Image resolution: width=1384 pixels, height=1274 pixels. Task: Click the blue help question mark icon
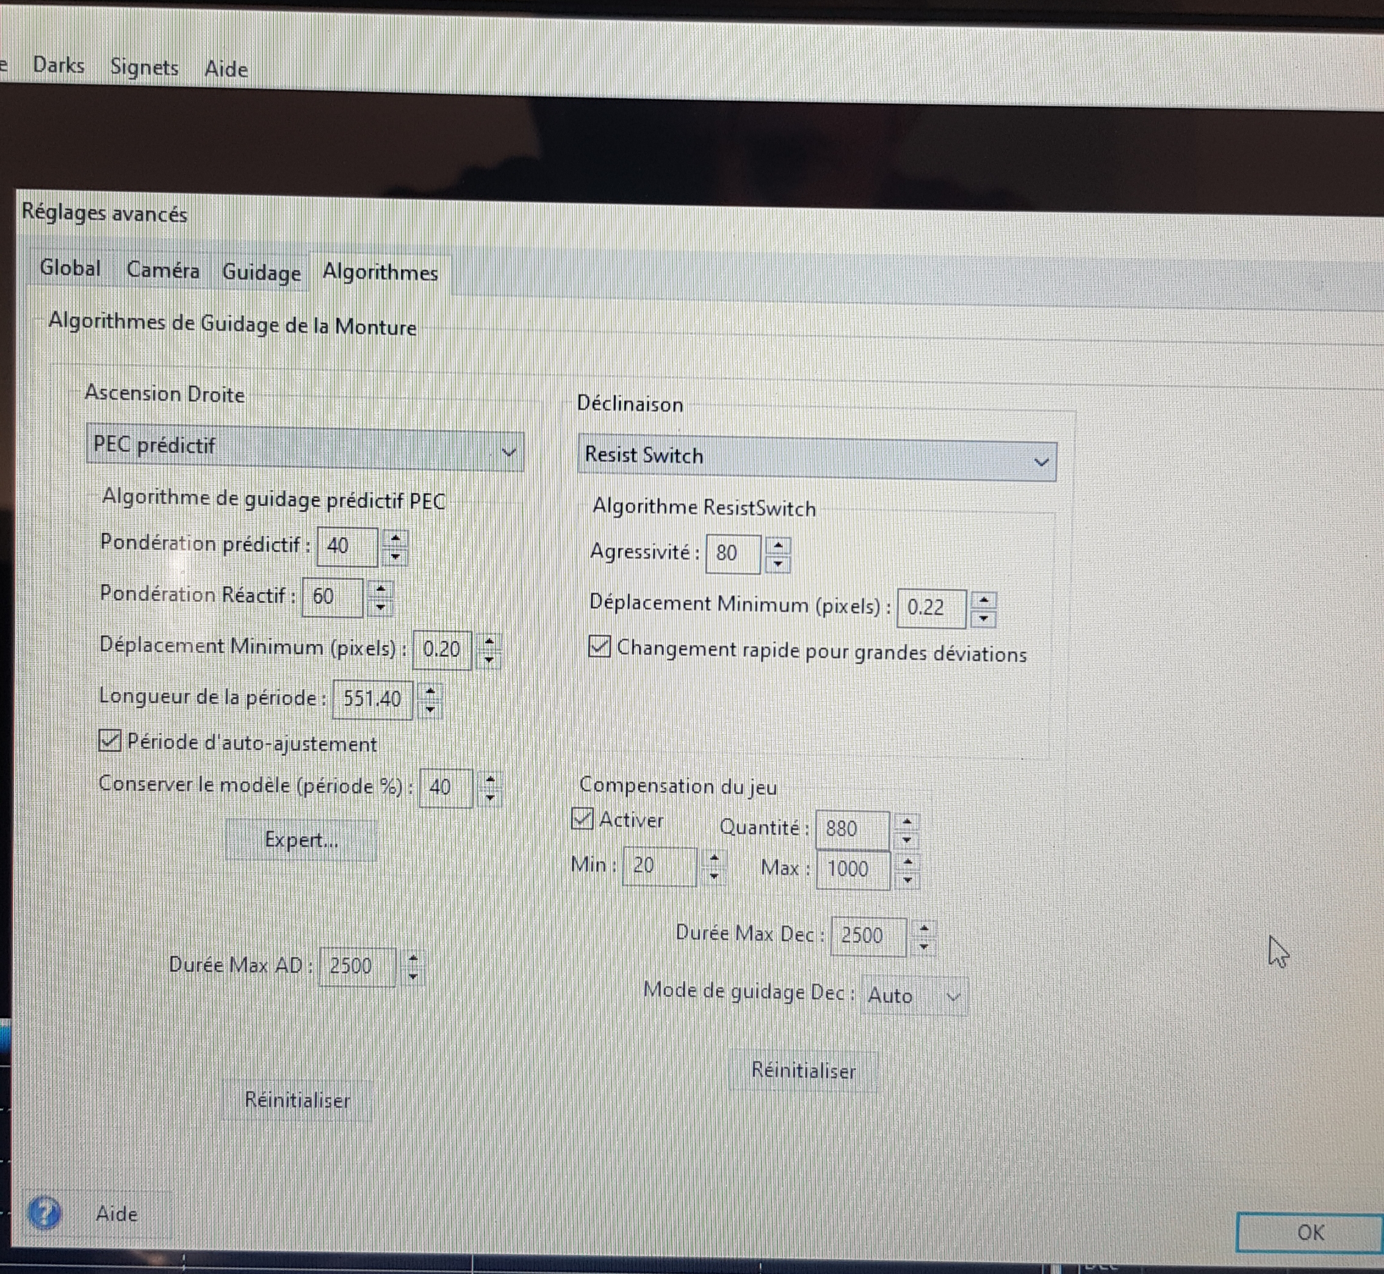pos(44,1212)
